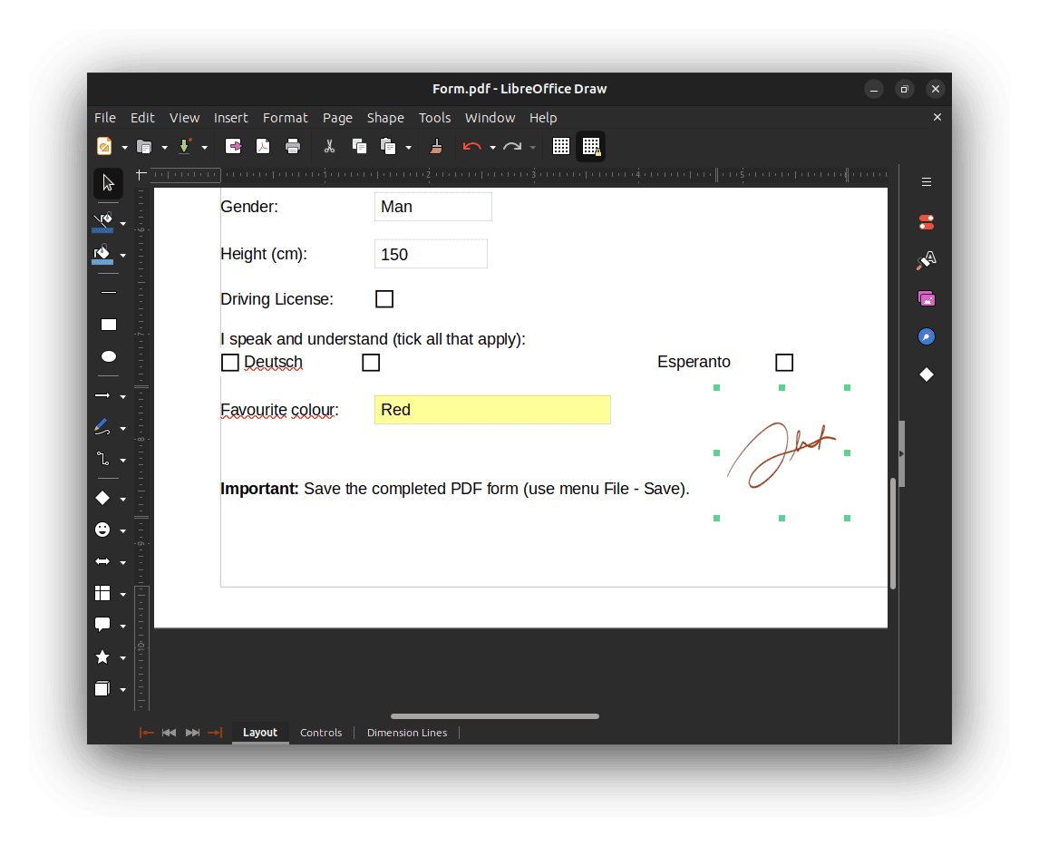Select the Insert Line tool
Screen dimensions: 1039x846
pyautogui.click(x=109, y=292)
